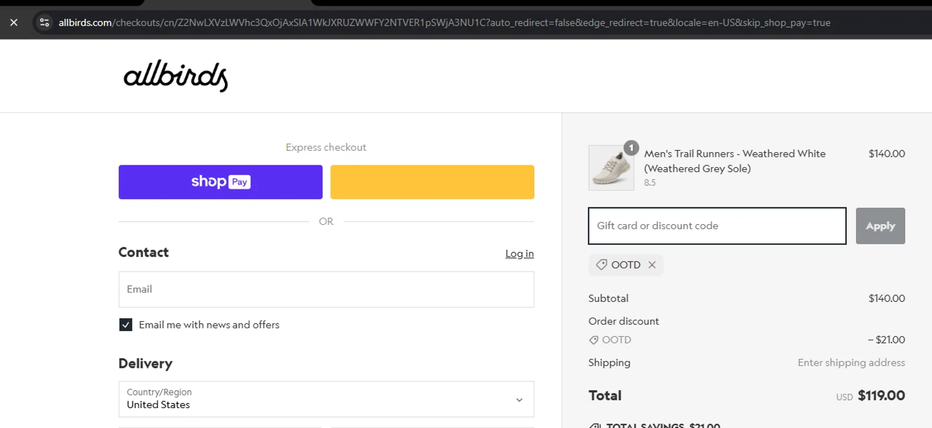
Task: Apply the discount code
Action: click(x=880, y=226)
